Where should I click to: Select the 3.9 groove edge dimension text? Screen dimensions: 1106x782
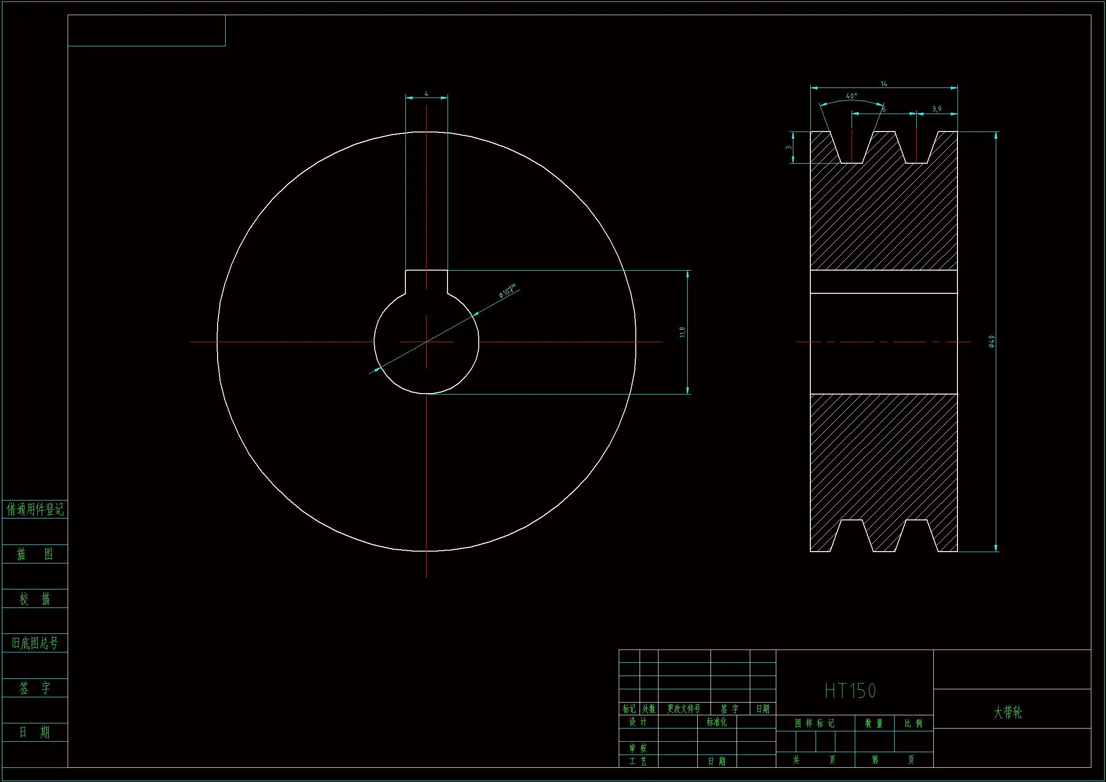click(937, 109)
